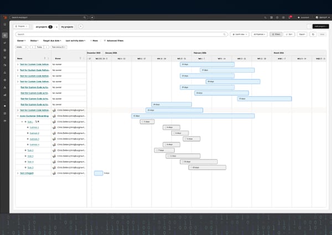Go to previous period arrow beside Today
Viewport: 332px width, 235px height.
[33, 47]
